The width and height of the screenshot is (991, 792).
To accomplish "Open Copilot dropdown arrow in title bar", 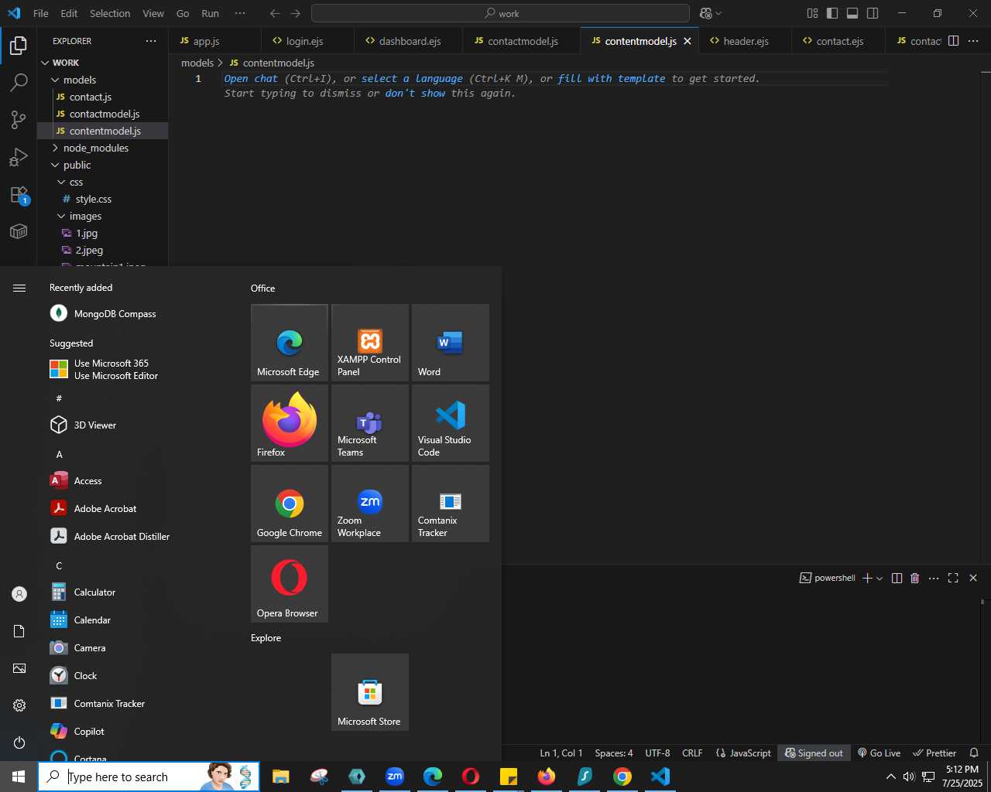I will 718,13.
